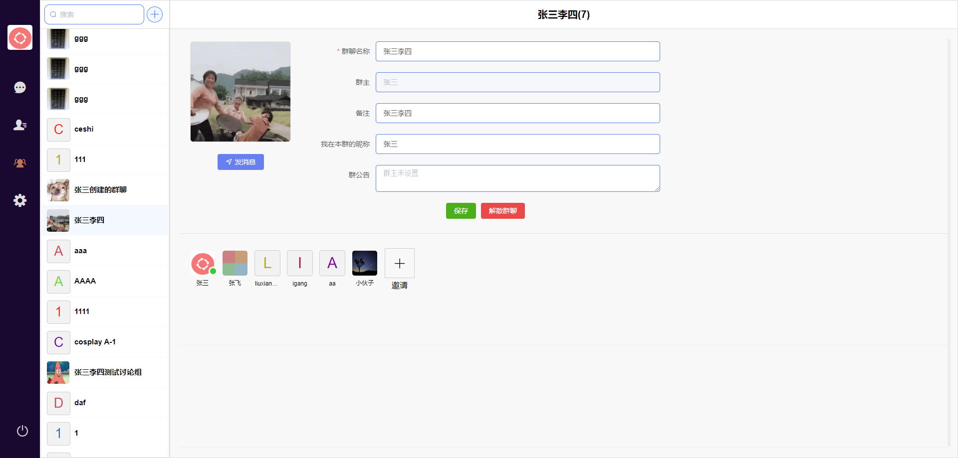Select the AAAA group avatar
The width and height of the screenshot is (958, 458).
(x=58, y=282)
